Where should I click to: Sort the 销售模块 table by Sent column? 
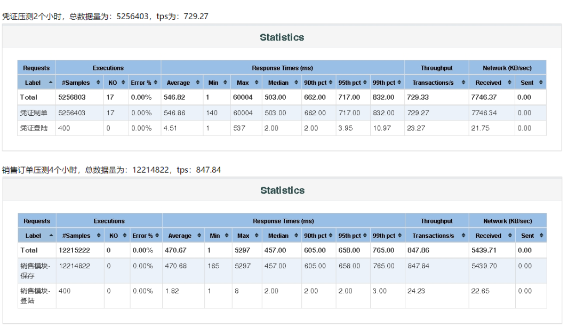point(531,236)
